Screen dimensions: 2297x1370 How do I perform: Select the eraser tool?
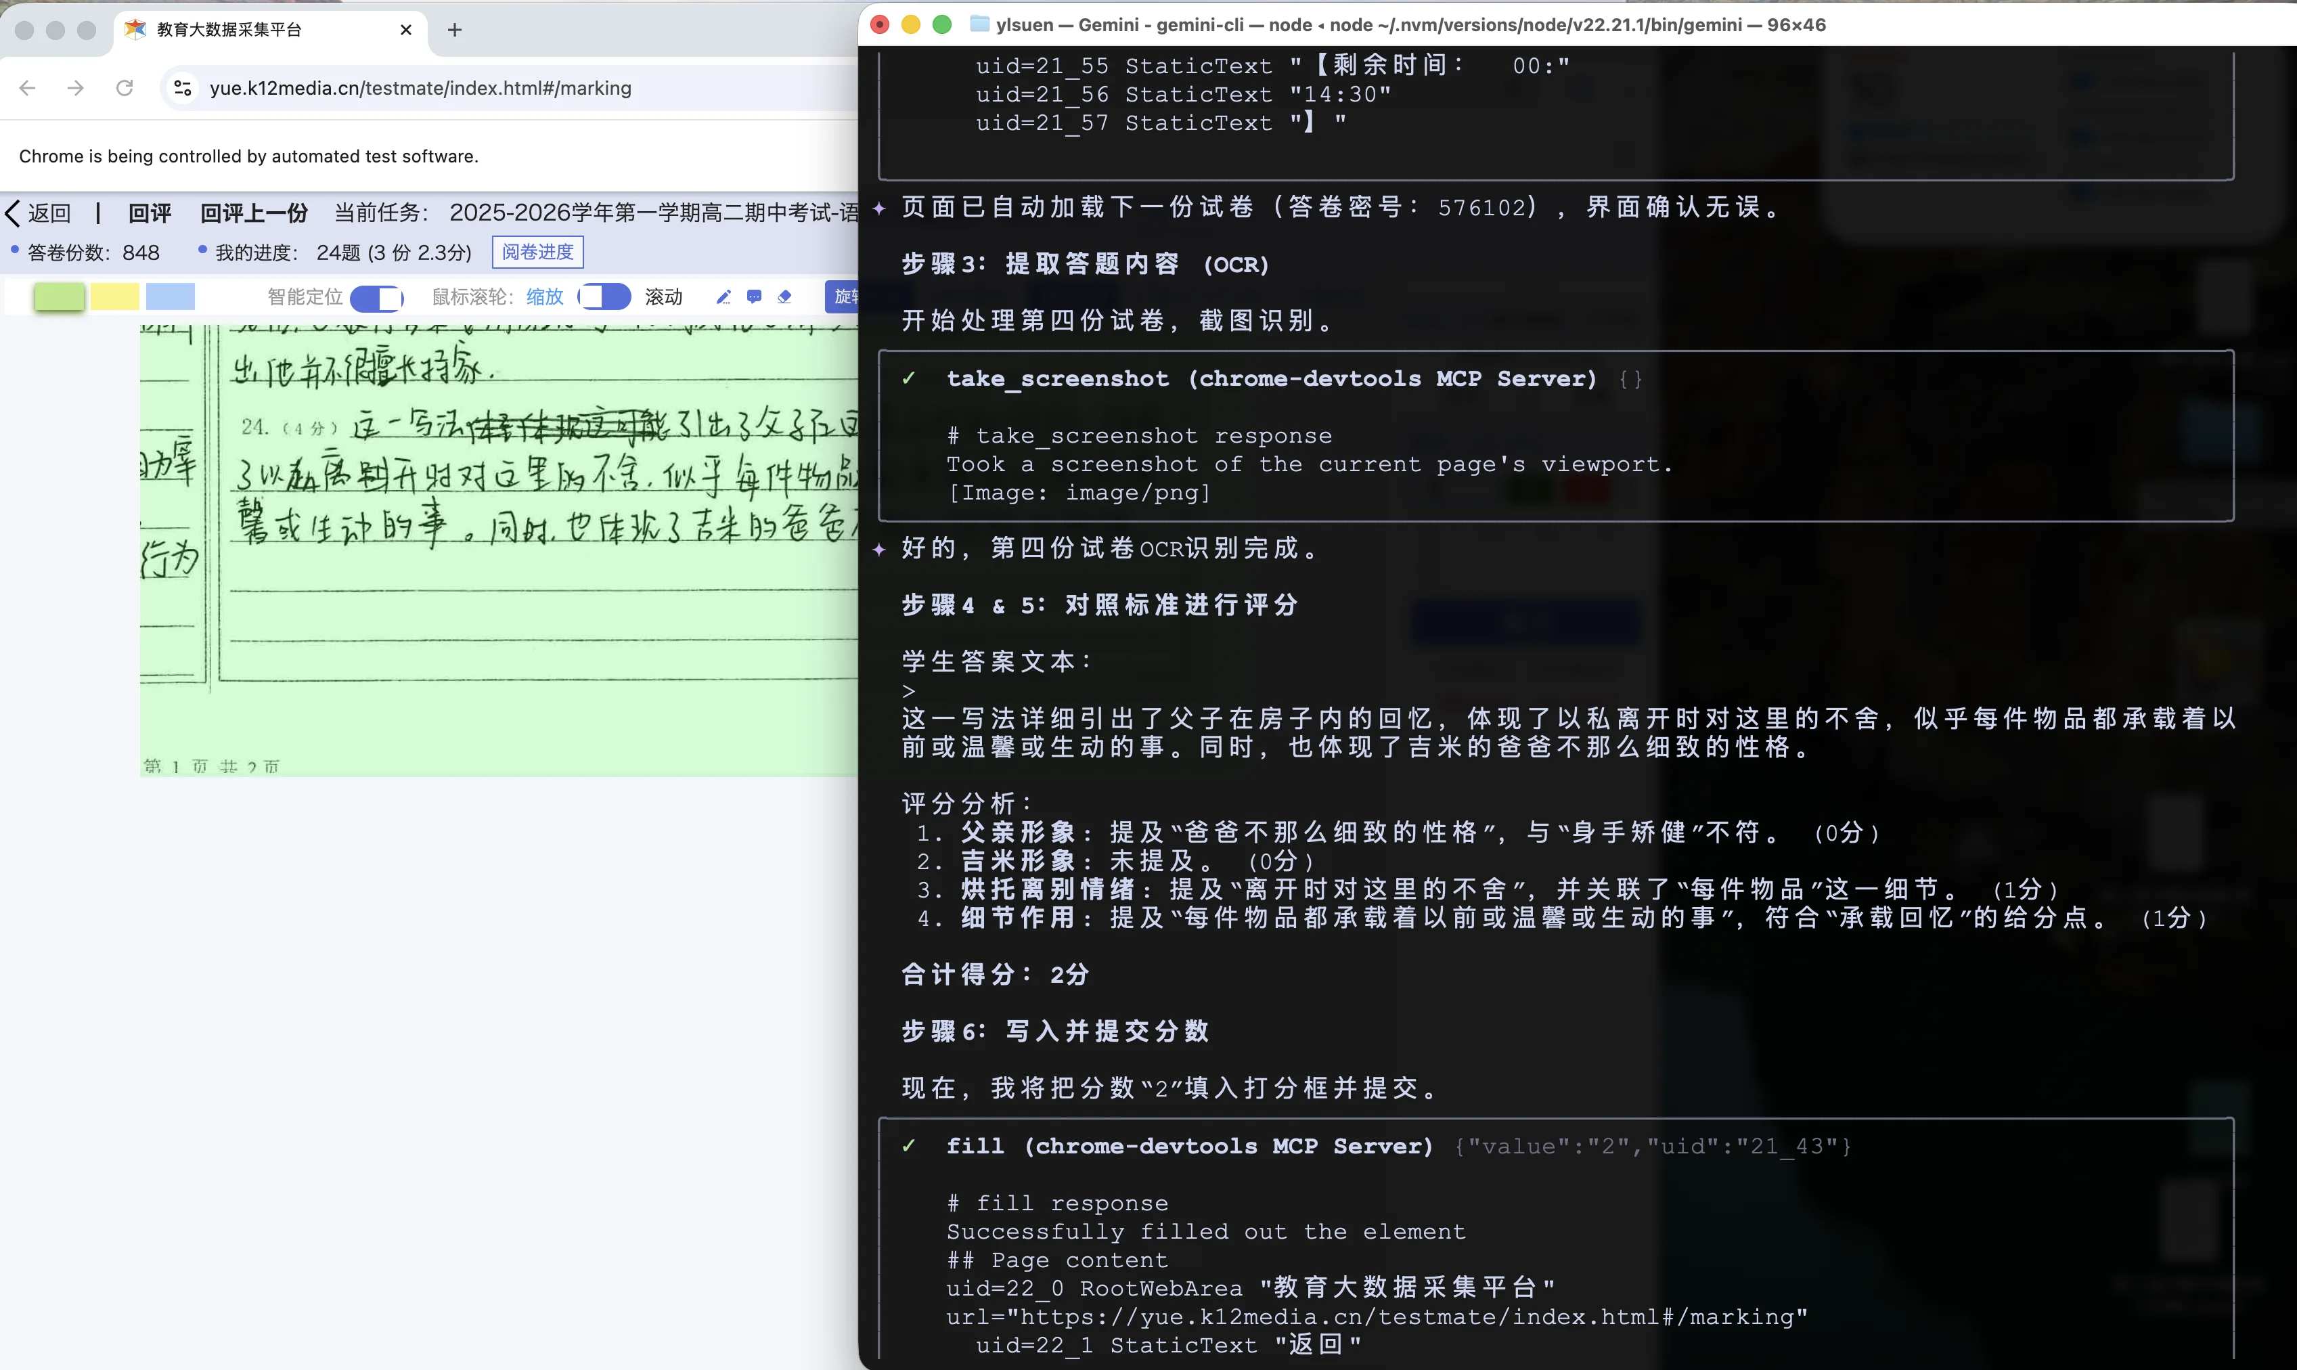tap(785, 296)
